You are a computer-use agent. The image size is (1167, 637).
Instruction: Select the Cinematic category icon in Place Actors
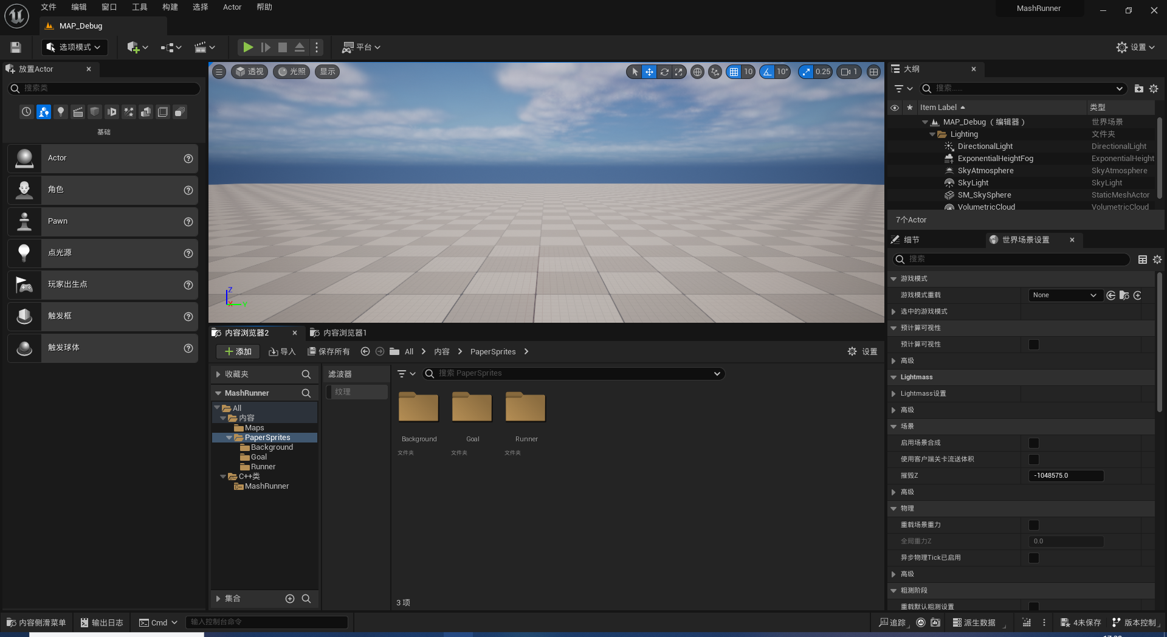(x=78, y=112)
